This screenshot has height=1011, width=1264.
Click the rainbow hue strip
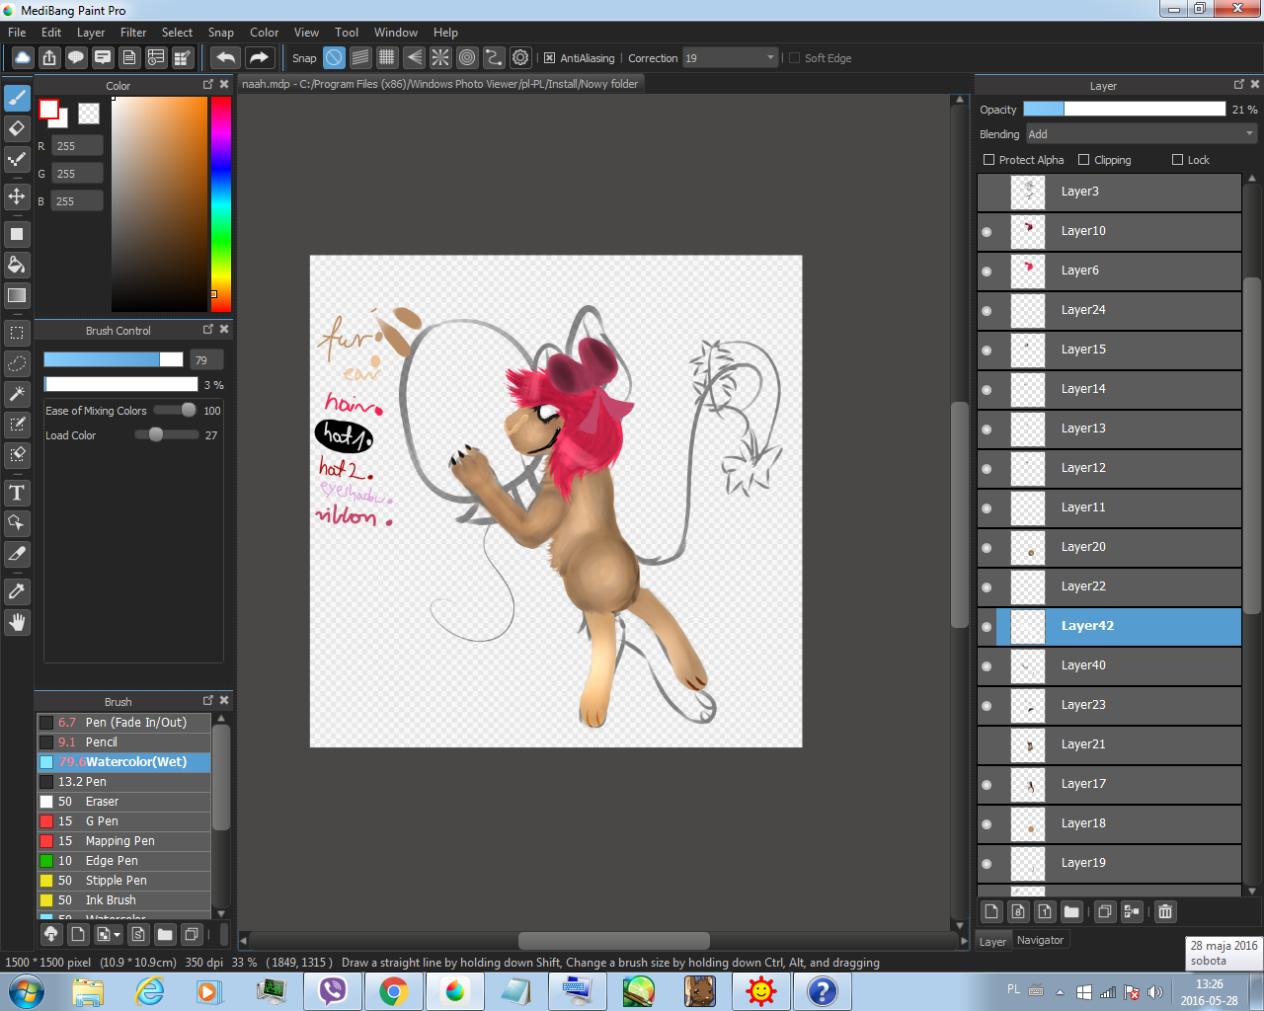click(x=221, y=203)
